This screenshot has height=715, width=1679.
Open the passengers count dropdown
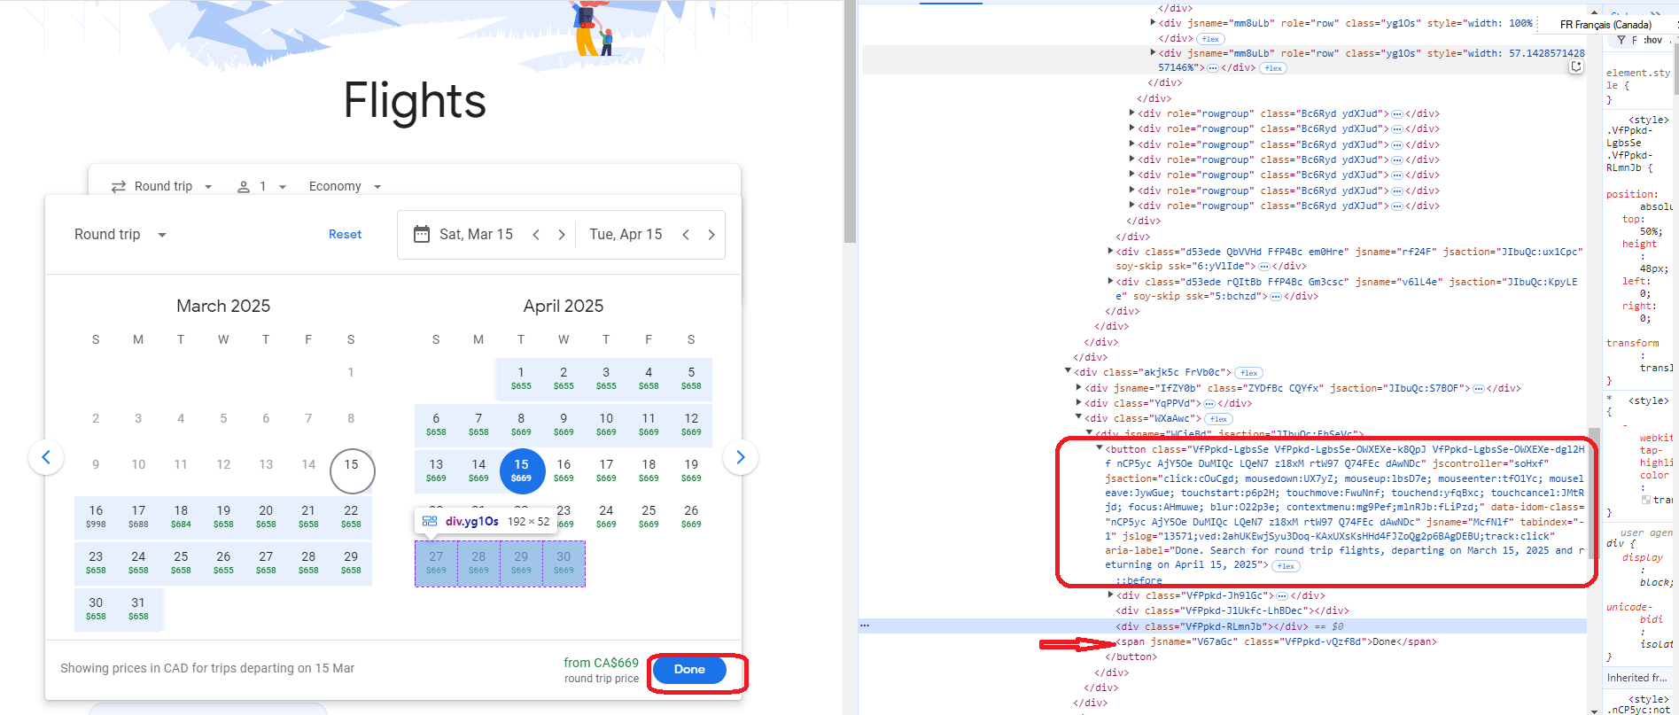pos(262,187)
